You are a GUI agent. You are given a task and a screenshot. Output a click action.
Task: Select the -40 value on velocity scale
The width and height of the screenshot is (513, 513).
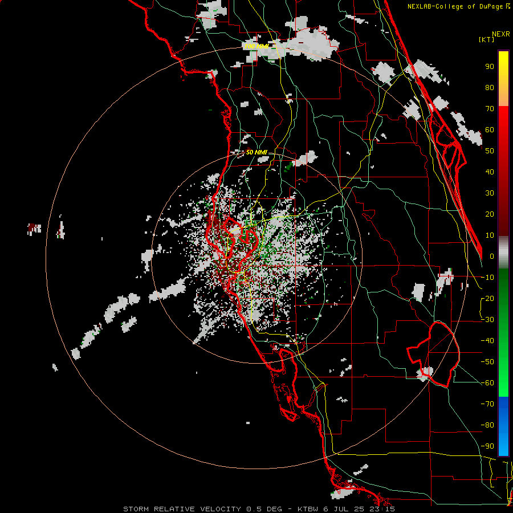[487, 341]
